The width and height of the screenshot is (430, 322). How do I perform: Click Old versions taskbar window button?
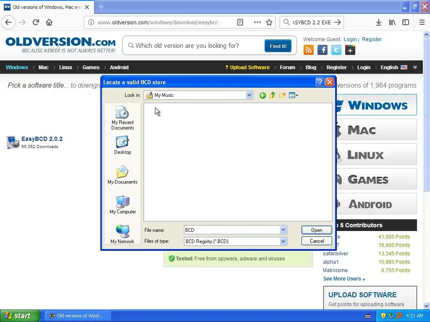click(x=78, y=316)
